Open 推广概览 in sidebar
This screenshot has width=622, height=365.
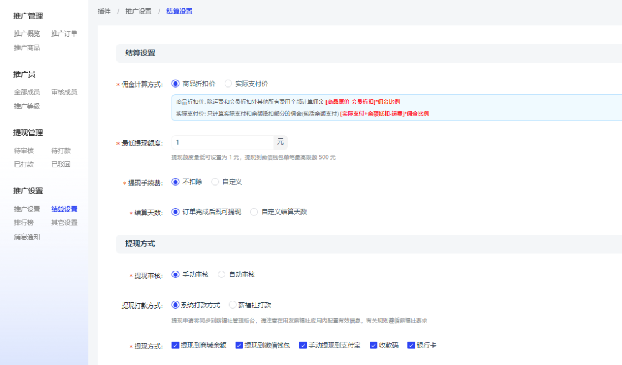pos(27,34)
